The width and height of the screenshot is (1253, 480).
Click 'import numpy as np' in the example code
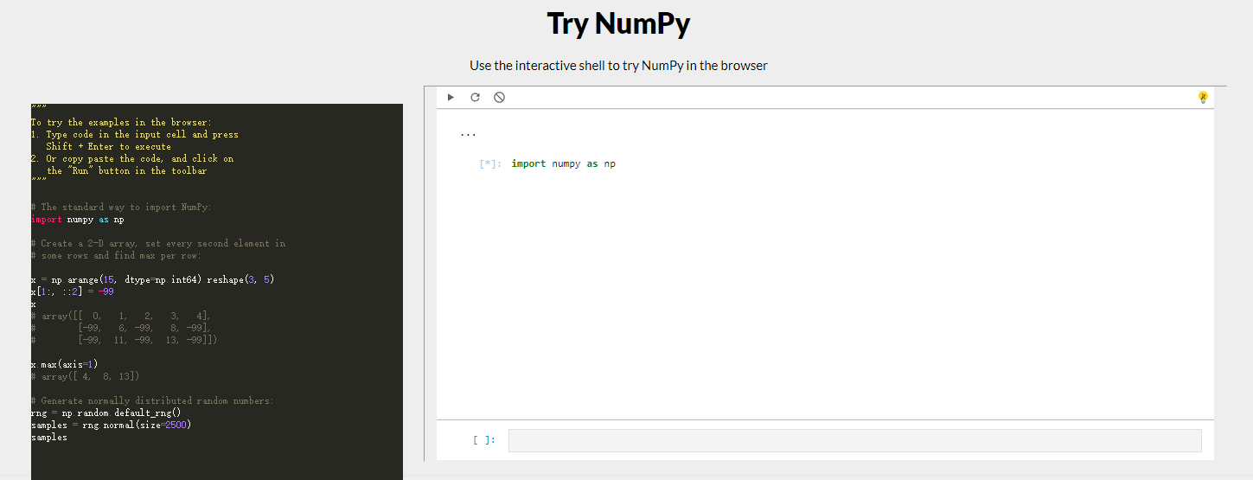78,220
